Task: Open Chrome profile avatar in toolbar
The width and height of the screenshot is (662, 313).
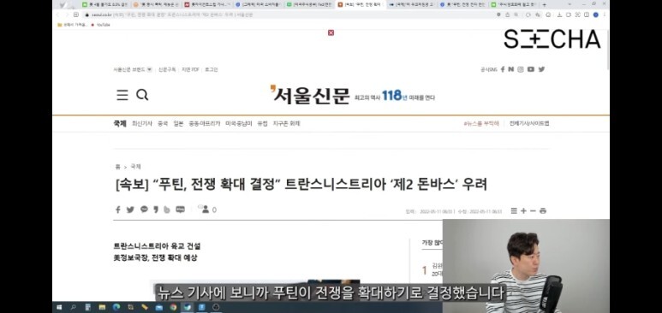Action: (x=596, y=15)
